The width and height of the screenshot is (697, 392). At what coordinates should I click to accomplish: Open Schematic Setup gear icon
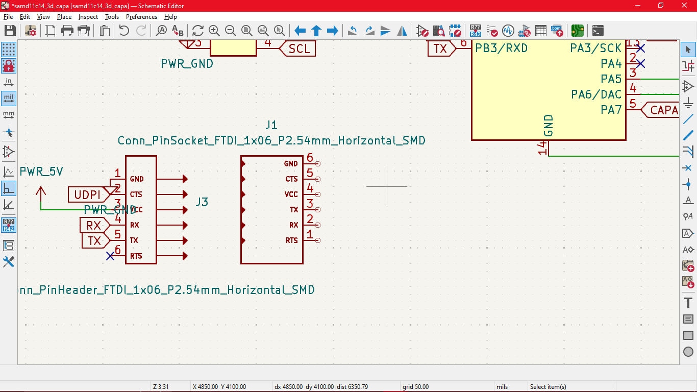coord(31,31)
